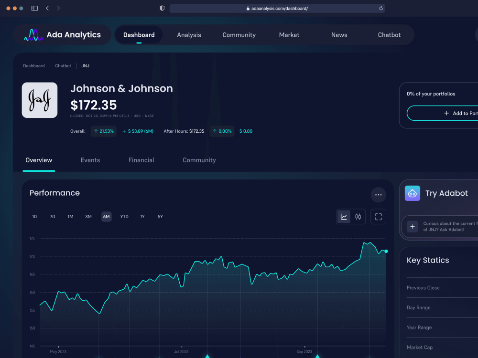Click the Add to Portfolio button
Screen dimensions: 478x358
tap(442, 113)
